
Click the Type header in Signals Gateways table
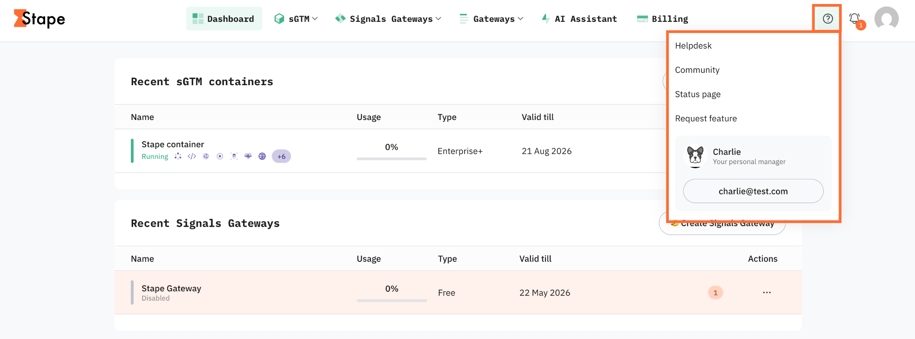(x=447, y=259)
